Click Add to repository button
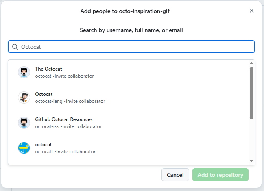264x191 pixels. pyautogui.click(x=220, y=175)
